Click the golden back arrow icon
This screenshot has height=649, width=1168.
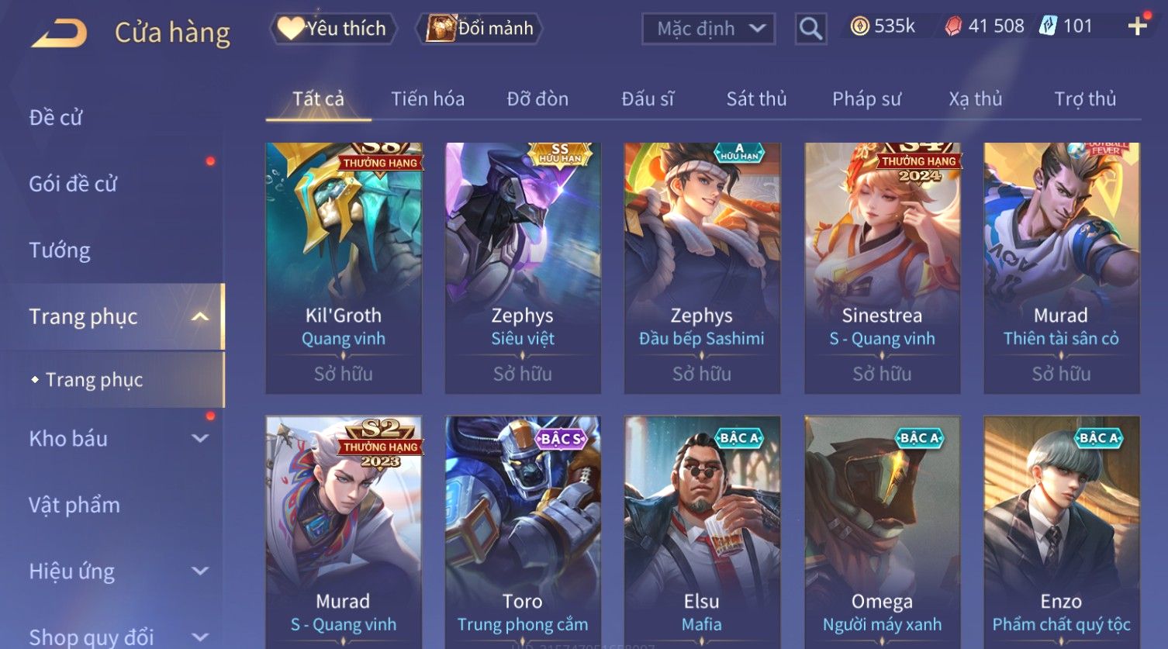[x=59, y=33]
